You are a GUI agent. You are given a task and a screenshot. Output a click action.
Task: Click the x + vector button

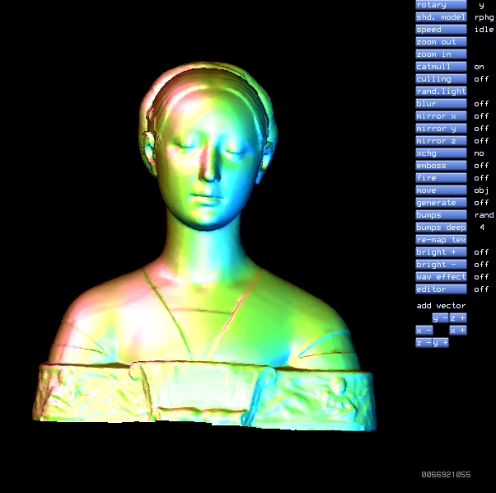coord(457,330)
